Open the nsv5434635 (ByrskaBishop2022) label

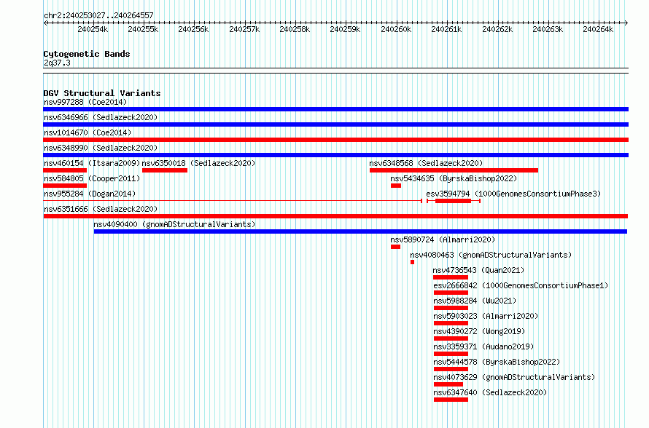point(454,178)
